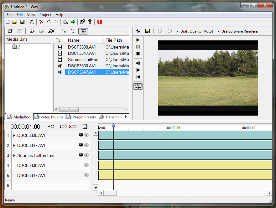Viewport: 276px width, 208px height.
Task: Redo the last undone action
Action: point(56,22)
